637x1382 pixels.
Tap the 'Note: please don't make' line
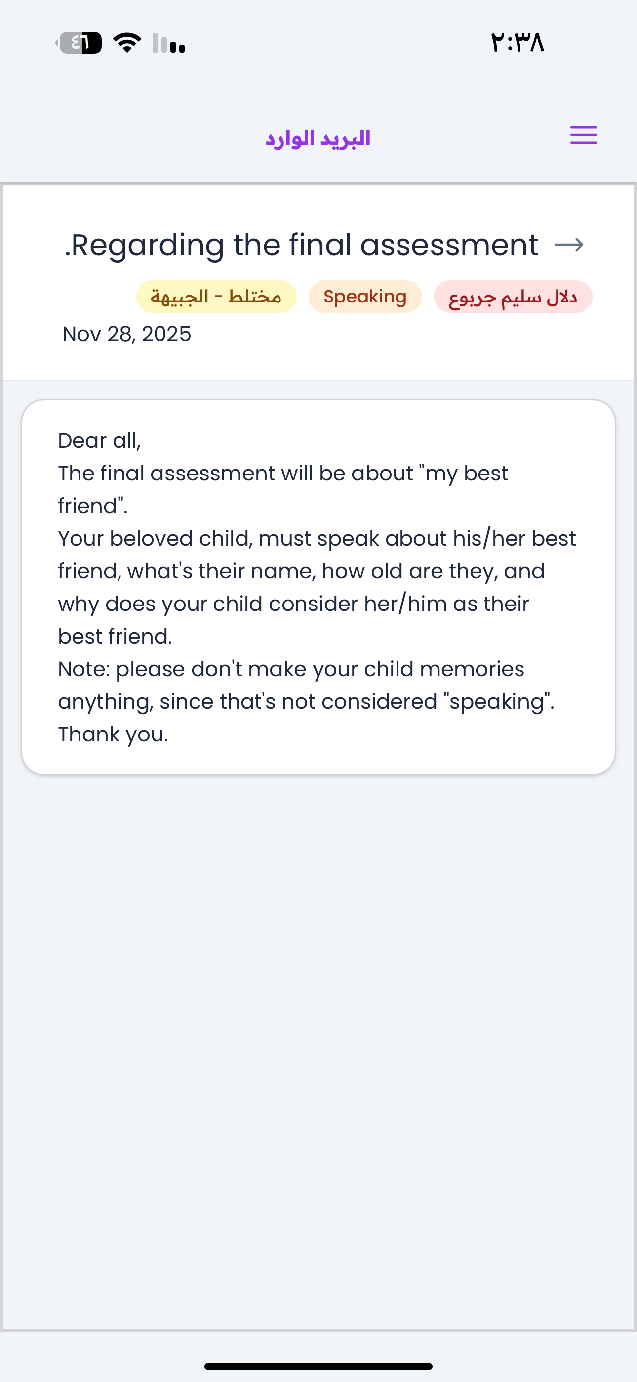(x=291, y=669)
